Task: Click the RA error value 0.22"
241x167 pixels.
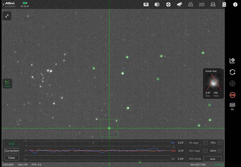Action: (181, 143)
